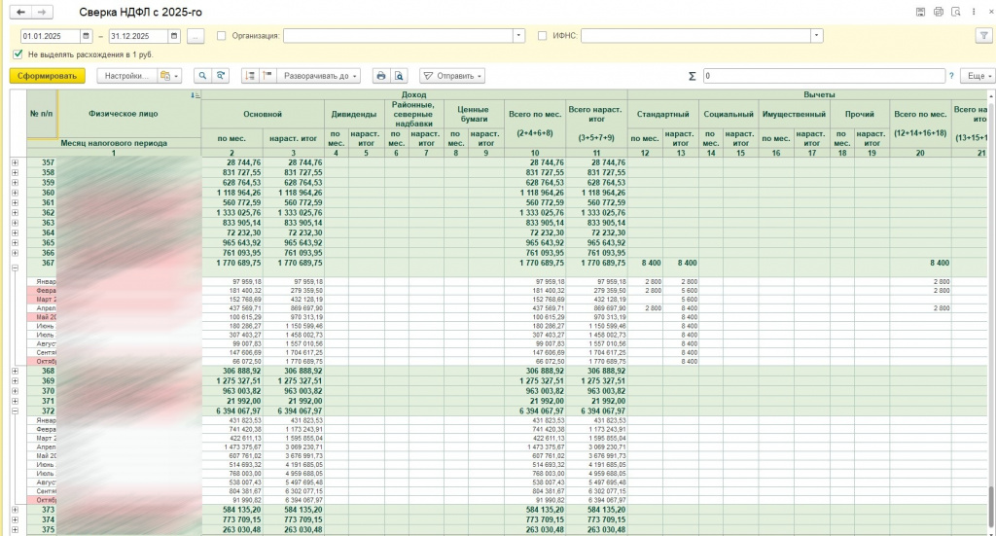Click the print icon in report toolbar
This screenshot has width=996, height=536.
click(381, 76)
